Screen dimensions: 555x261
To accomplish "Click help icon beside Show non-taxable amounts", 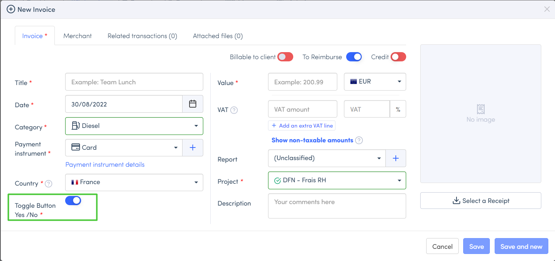I will pos(359,140).
